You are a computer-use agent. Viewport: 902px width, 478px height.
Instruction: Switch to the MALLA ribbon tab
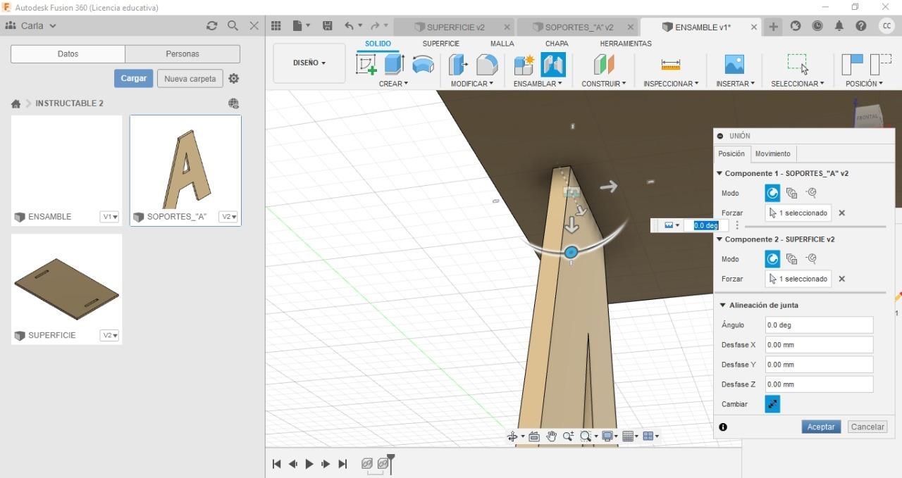point(502,44)
